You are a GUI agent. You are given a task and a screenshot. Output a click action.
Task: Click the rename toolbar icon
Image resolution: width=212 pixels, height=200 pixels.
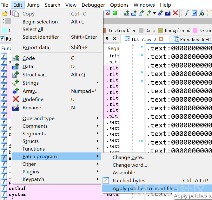click(x=168, y=13)
